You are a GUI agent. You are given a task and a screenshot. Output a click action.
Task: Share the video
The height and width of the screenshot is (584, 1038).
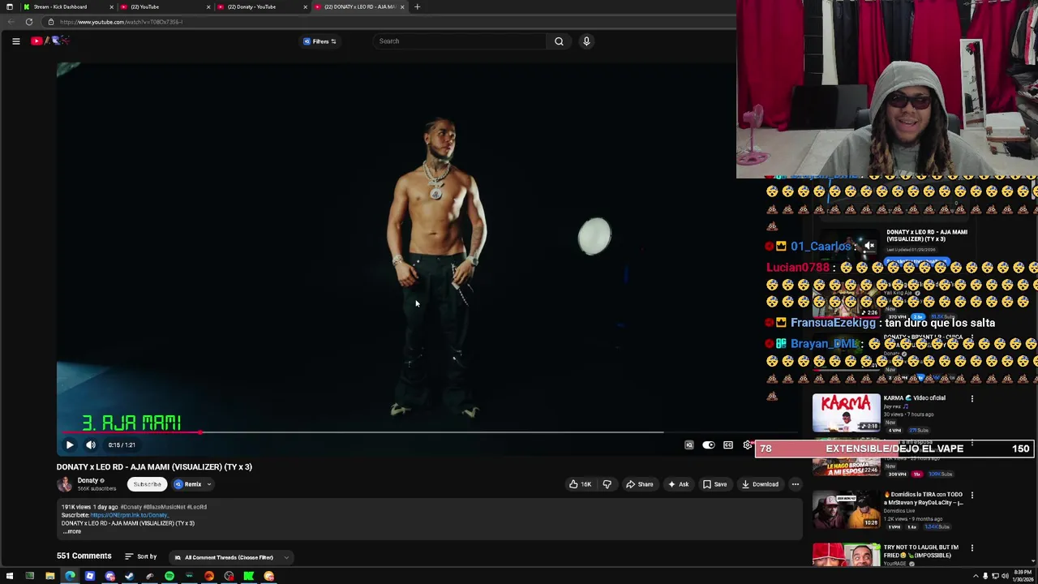(639, 484)
